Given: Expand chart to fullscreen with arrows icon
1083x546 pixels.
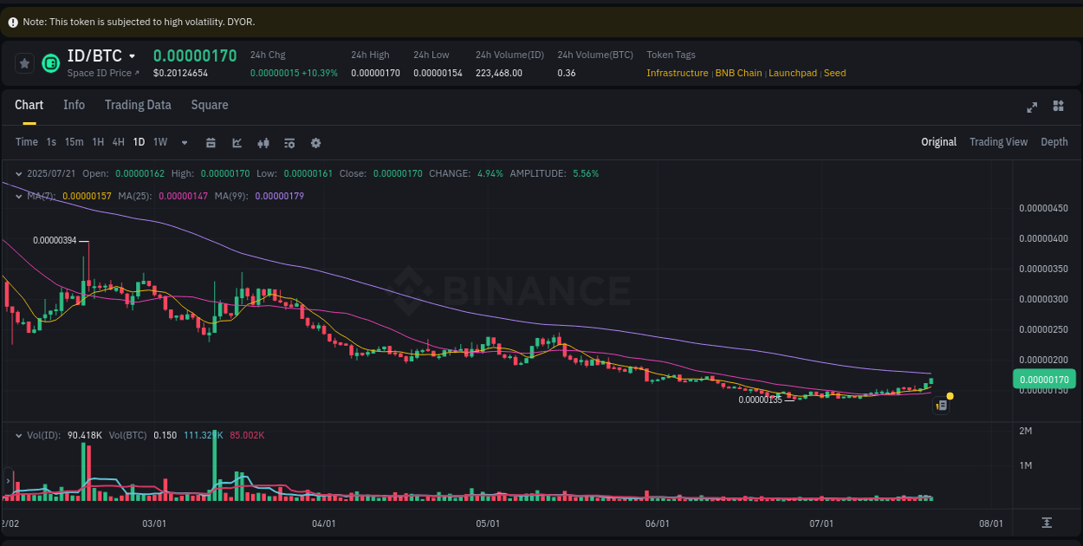Looking at the screenshot, I should pos(1032,107).
